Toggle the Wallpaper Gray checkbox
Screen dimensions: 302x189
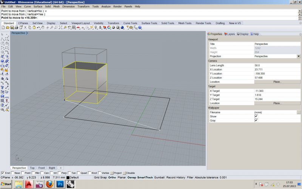256,120
